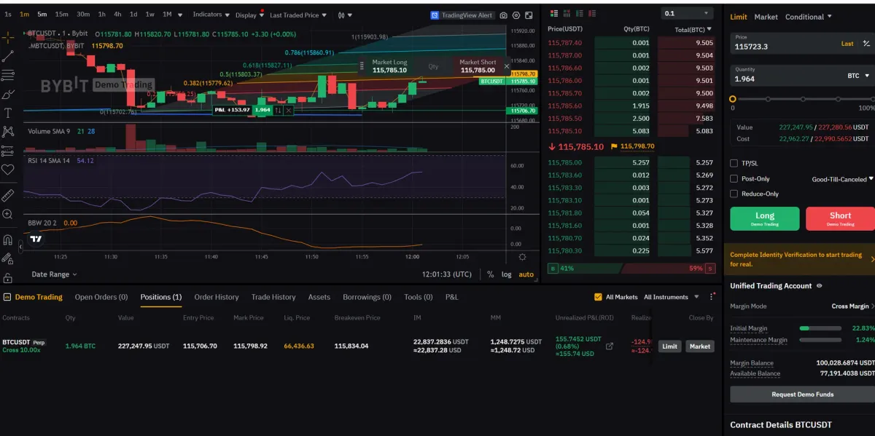Click the heart favorites icon

click(x=8, y=170)
